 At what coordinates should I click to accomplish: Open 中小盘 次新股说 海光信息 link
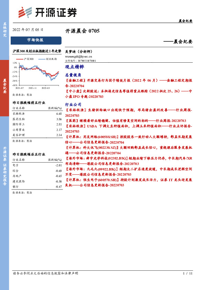[x=129, y=94]
